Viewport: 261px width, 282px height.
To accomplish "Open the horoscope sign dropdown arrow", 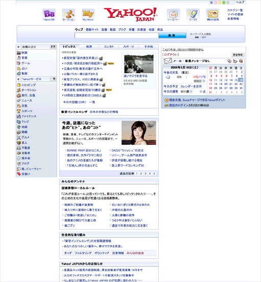I will click(191, 92).
